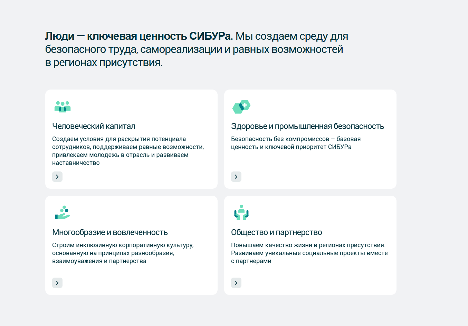This screenshot has height=326, width=468.
Task: Click the hexagon plus health safety icon
Action: coord(241,106)
